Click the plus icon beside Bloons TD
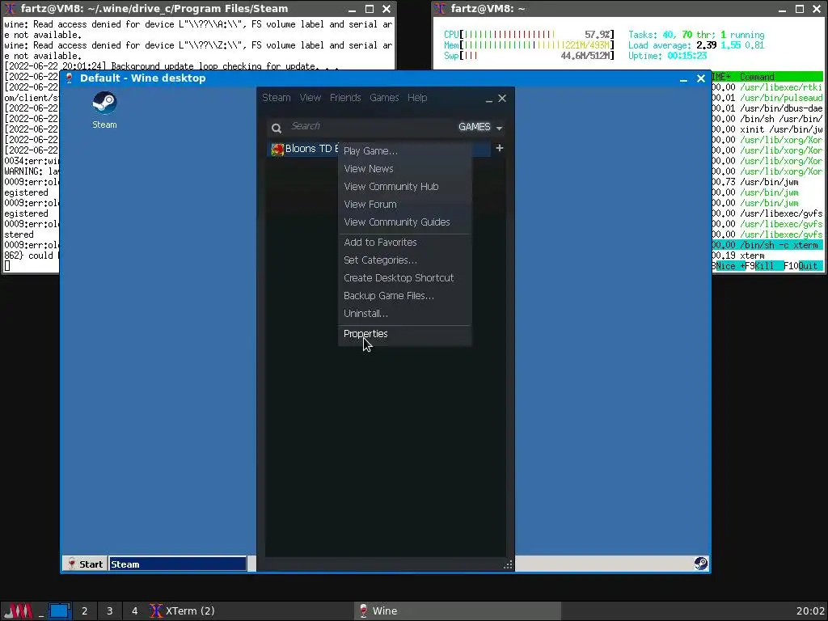The width and height of the screenshot is (828, 621). pyautogui.click(x=500, y=149)
